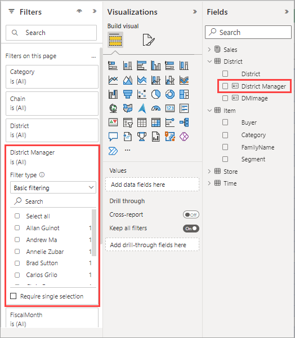This screenshot has width=295, height=338.
Task: Insert a table visual
Action: pyautogui.click(x=142, y=122)
